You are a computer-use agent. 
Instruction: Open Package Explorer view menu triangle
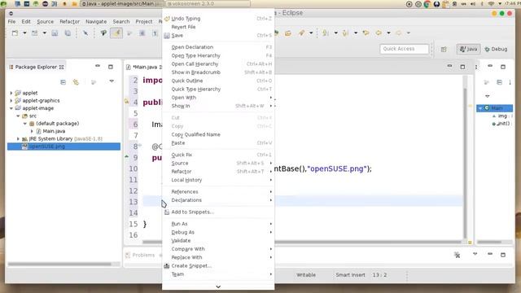(112, 81)
